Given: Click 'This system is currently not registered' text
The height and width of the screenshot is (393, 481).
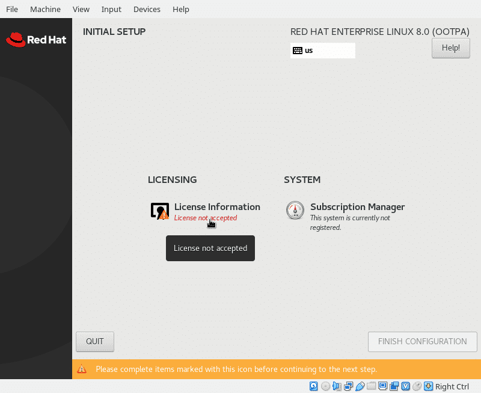Looking at the screenshot, I should tap(350, 223).
